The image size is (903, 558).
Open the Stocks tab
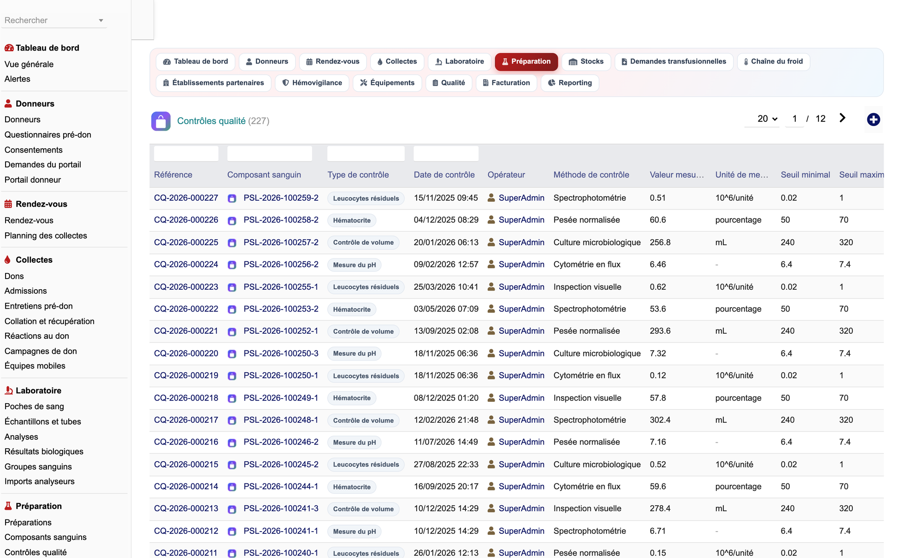[586, 61]
